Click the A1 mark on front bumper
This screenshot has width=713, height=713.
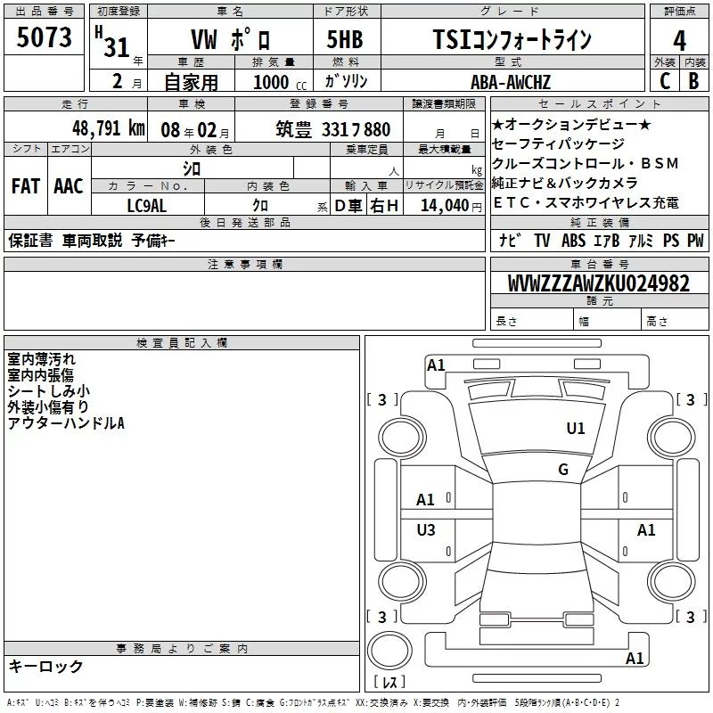tap(436, 365)
